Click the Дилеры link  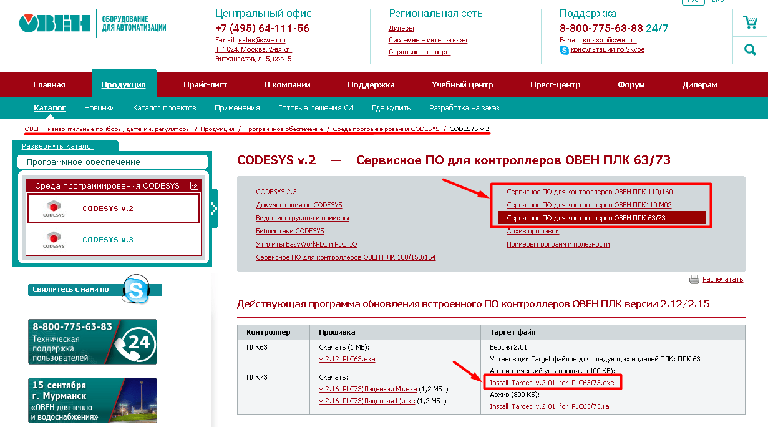[401, 29]
